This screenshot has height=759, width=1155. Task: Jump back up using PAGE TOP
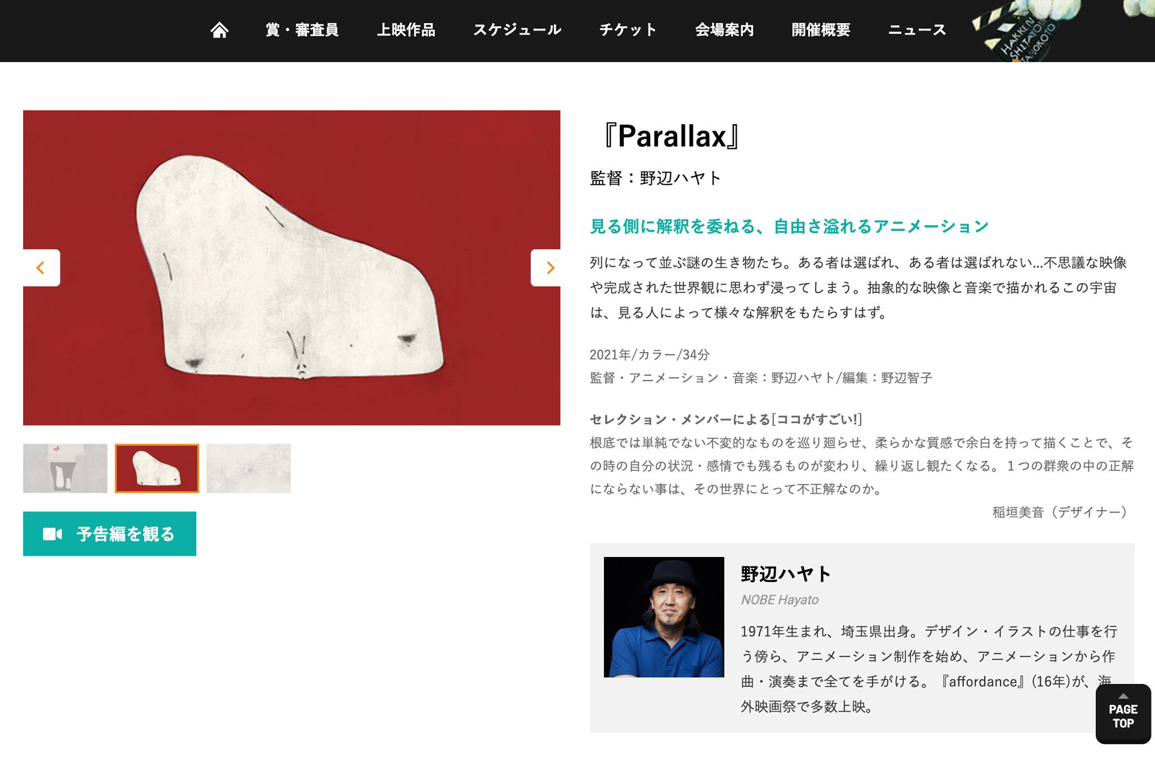point(1123,714)
